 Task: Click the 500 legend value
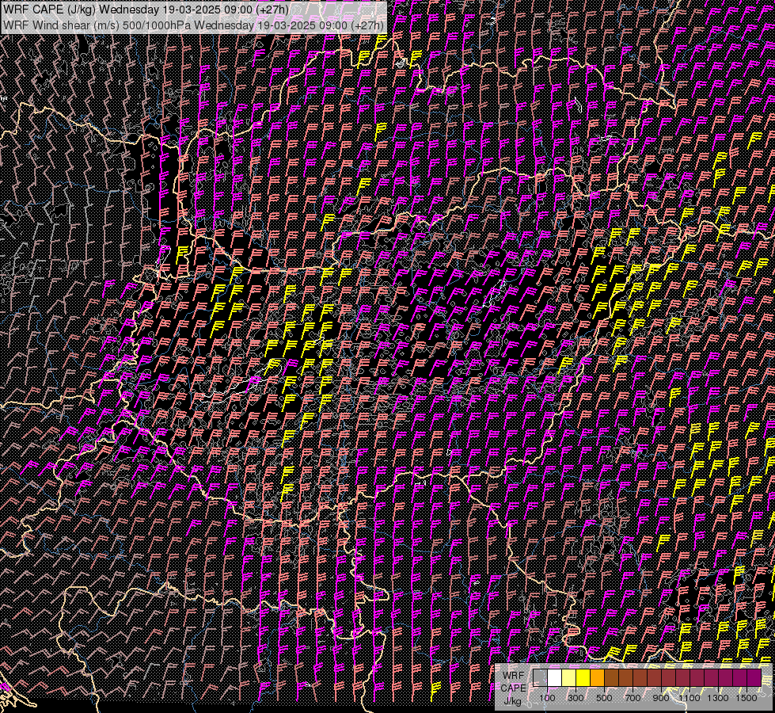(604, 698)
